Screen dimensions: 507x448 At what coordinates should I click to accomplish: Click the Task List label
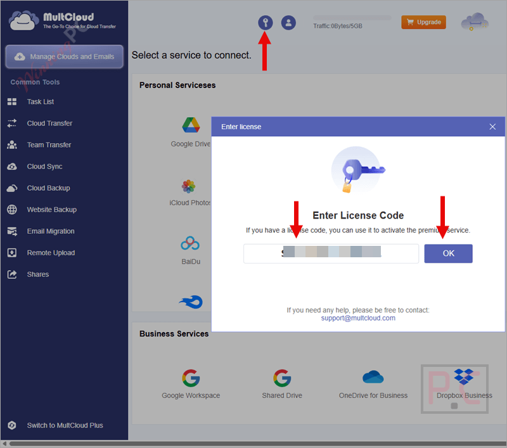pos(41,102)
